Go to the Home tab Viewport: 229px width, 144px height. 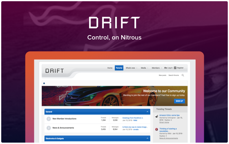click(110, 68)
